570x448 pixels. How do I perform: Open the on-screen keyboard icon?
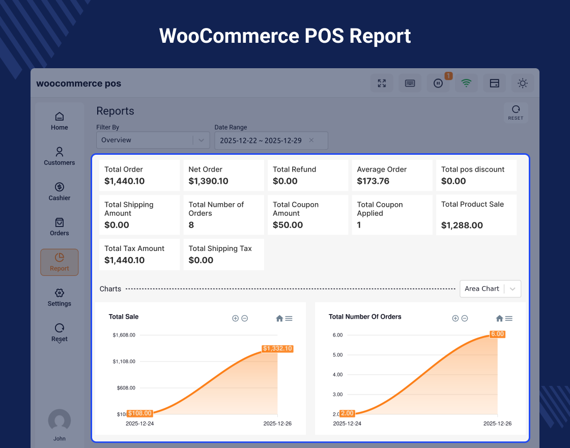[x=410, y=83]
